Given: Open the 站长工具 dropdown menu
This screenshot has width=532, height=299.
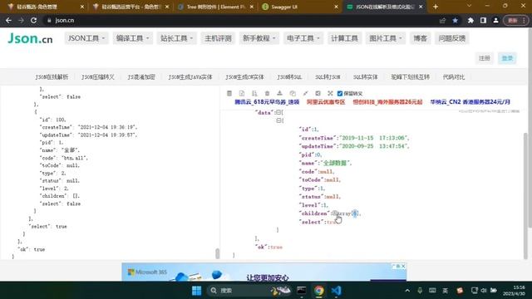Looking at the screenshot, I should pos(176,38).
